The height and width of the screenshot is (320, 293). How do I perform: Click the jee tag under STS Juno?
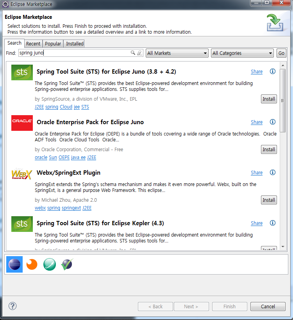tap(77, 107)
